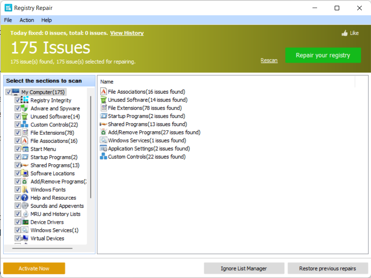371x278 pixels.
Task: Select the MRU and History Lists tree item
Action: point(55,214)
